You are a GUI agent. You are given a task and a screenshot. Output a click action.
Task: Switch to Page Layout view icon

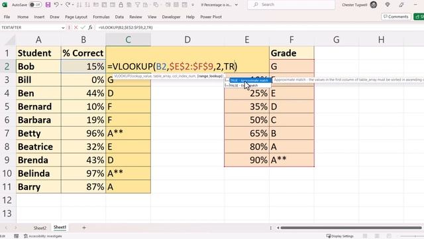pos(377,236)
